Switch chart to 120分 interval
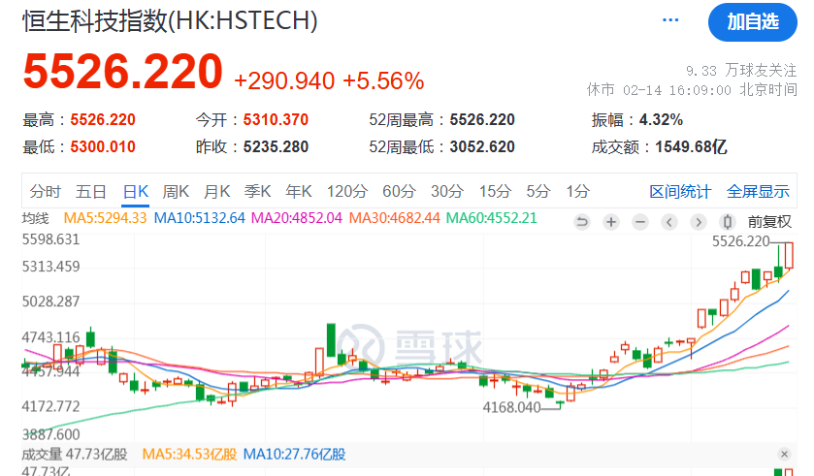The height and width of the screenshot is (476, 814). (x=346, y=191)
